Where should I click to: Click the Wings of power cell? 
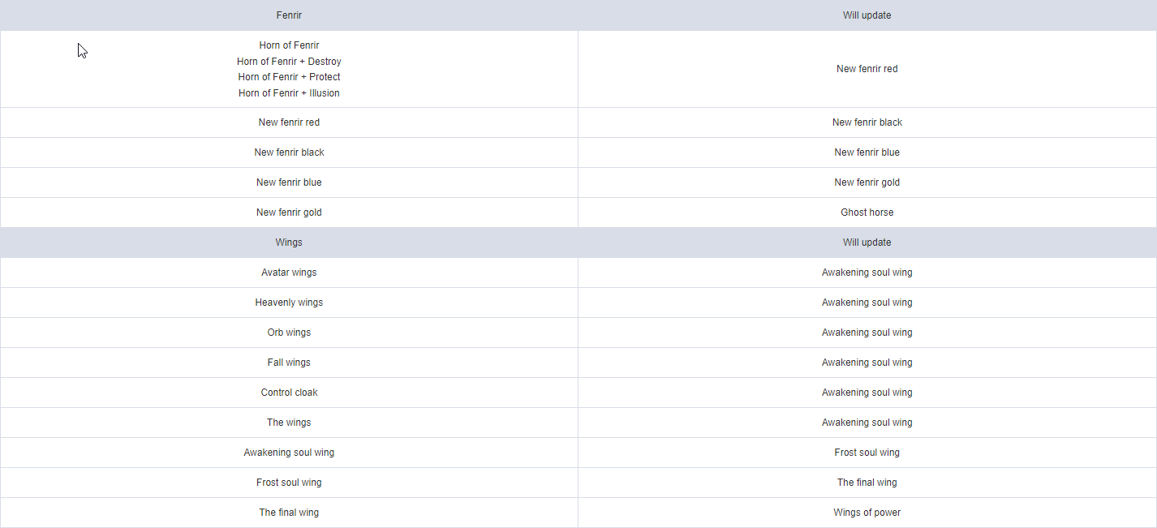click(867, 513)
